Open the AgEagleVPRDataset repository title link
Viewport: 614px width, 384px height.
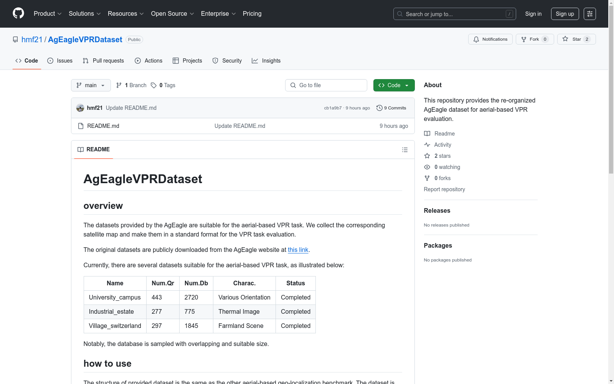(x=85, y=40)
